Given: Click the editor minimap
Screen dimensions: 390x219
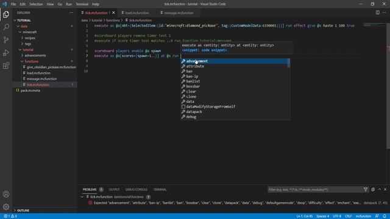Looking at the screenshot, I should click(375, 25).
